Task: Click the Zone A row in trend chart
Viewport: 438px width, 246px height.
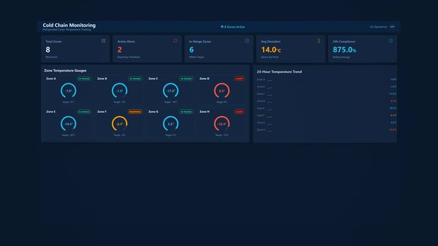Action: [x=326, y=79]
